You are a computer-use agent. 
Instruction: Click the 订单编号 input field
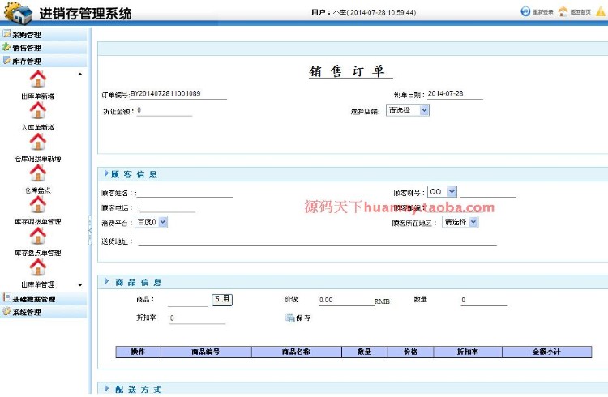[178, 94]
